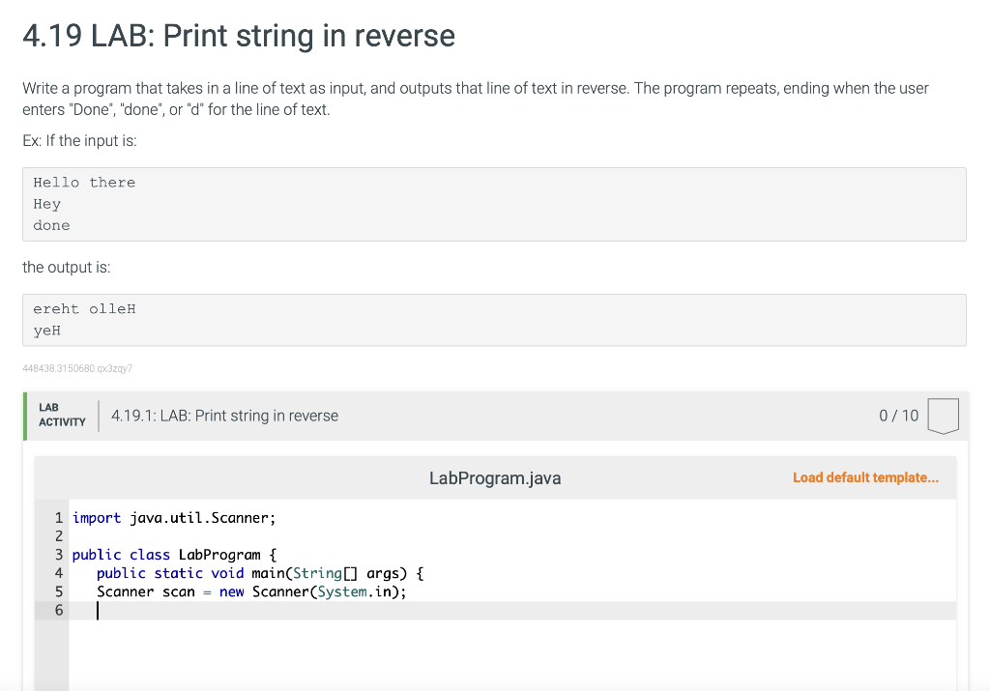Click the activity title 4.19.1 LAB text

(x=223, y=416)
